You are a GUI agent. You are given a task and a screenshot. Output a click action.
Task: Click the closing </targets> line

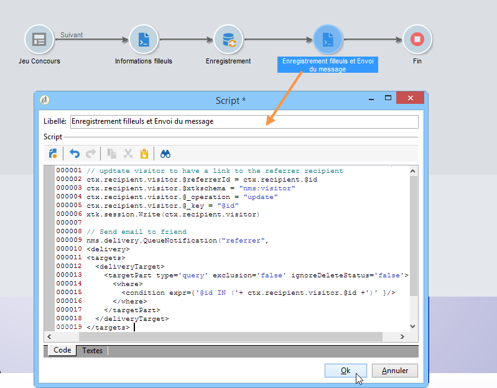pos(108,328)
